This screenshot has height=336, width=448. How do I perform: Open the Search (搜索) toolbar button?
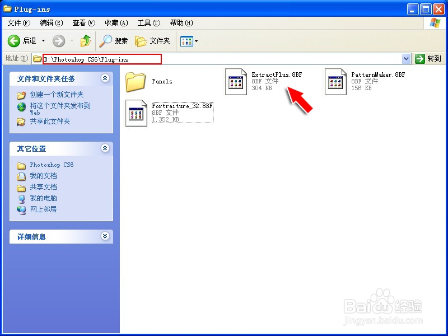pyautogui.click(x=114, y=41)
